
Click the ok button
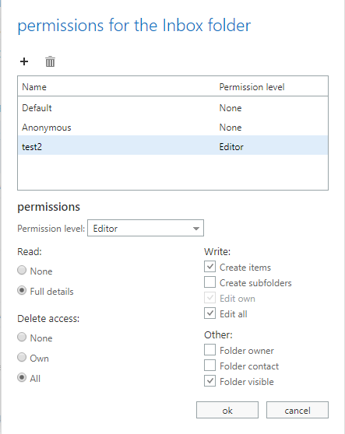click(x=227, y=410)
